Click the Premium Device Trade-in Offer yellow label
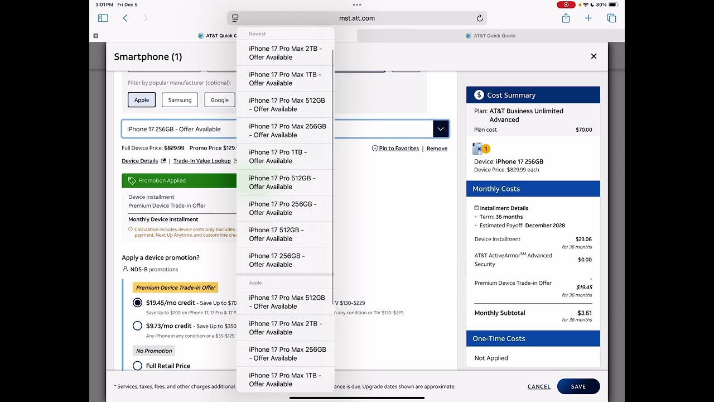 point(176,288)
